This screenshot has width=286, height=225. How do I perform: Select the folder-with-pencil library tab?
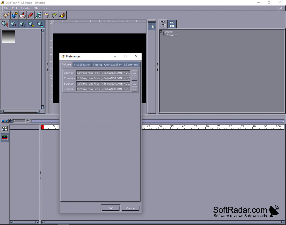pos(5,24)
